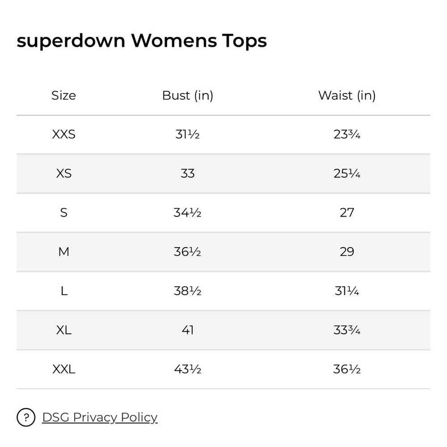Viewport: 447px width, 447px height.
Task: Click the 31½ bust value for XXS
Action: [187, 134]
